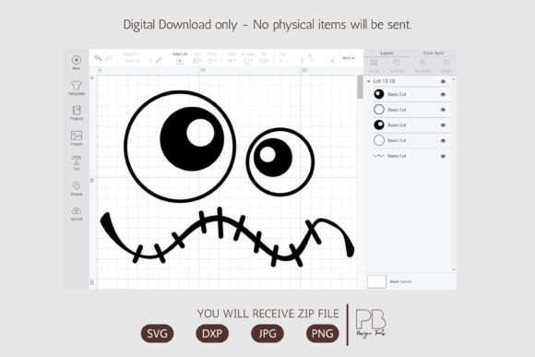Collapse the Lot 13-10 layer group
The height and width of the screenshot is (357, 535).
click(x=368, y=81)
